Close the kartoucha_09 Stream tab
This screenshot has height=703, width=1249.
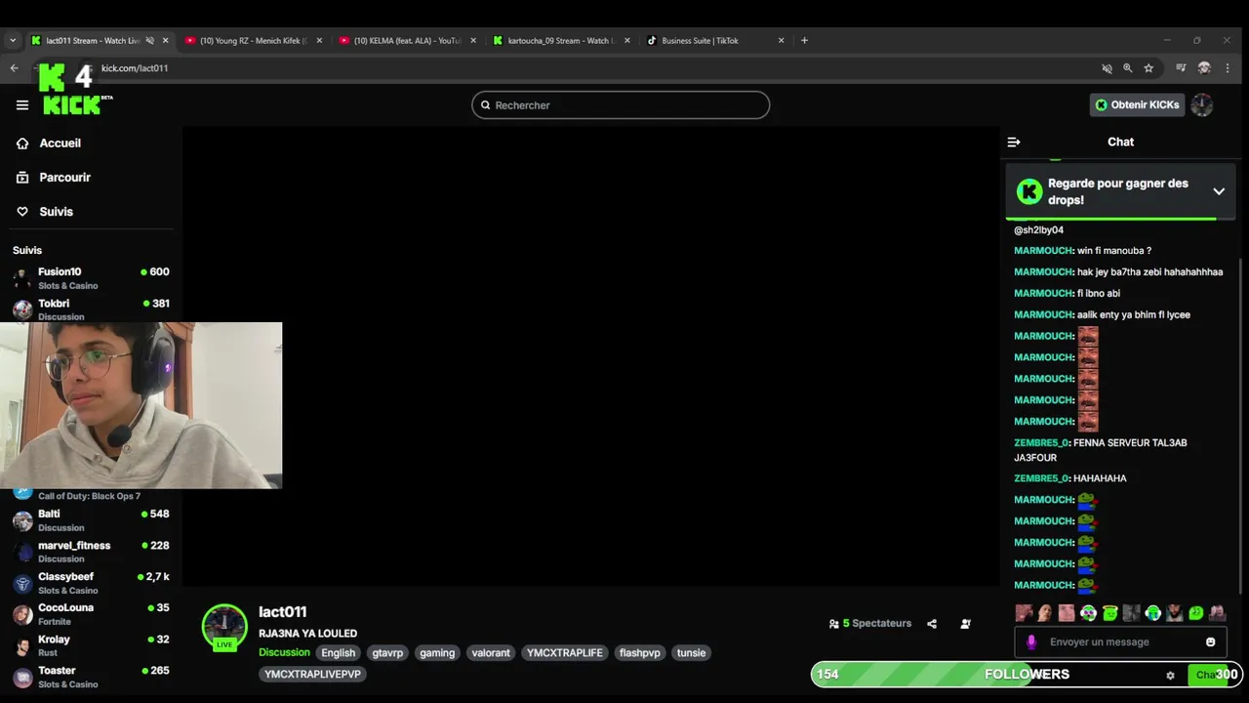pyautogui.click(x=627, y=40)
